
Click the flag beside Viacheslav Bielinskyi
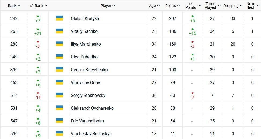coord(59,133)
